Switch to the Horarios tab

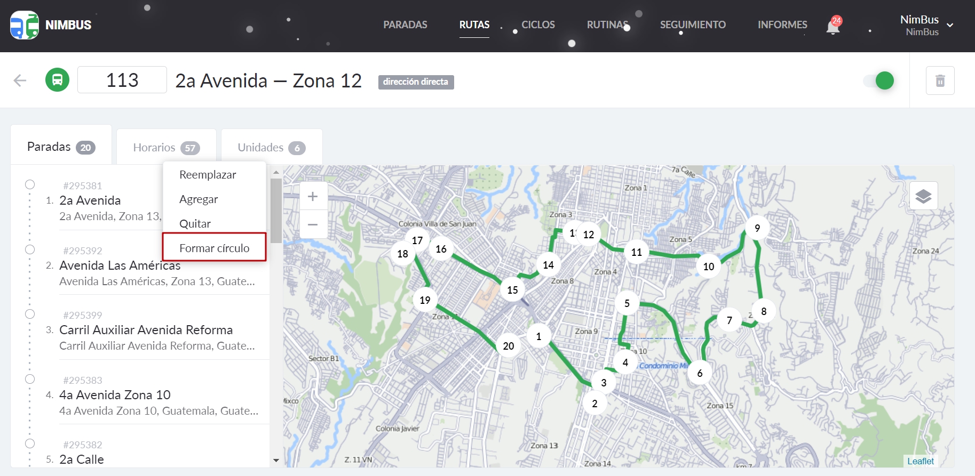(x=166, y=148)
